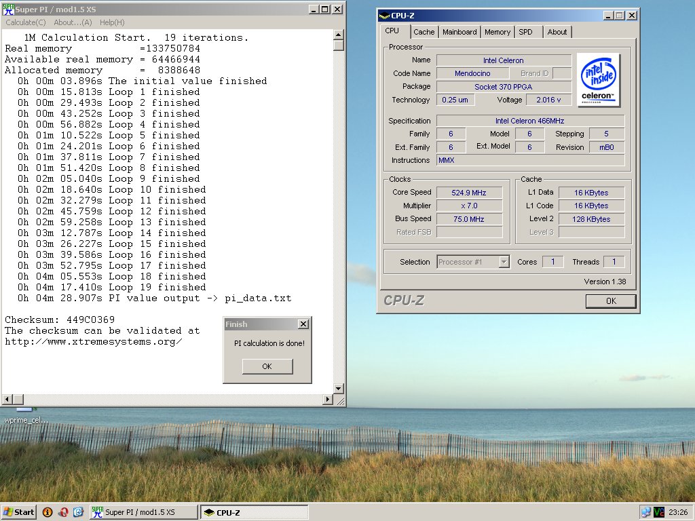695x521 pixels.
Task: Click Super PI horizontal scrollbar right arrow
Action: pos(328,399)
